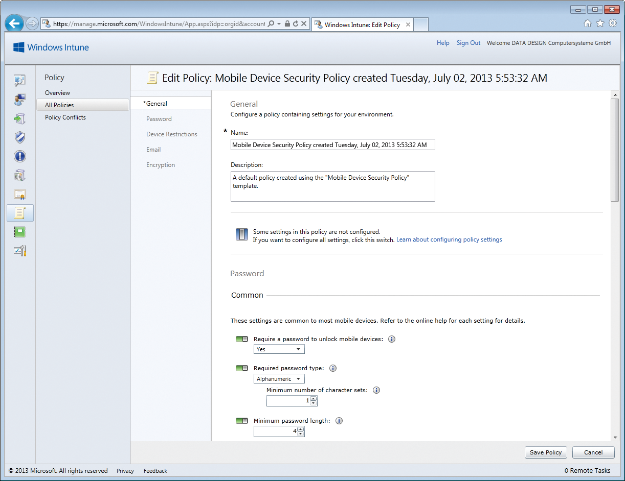Click the security lock icon in address bar

pos(287,23)
